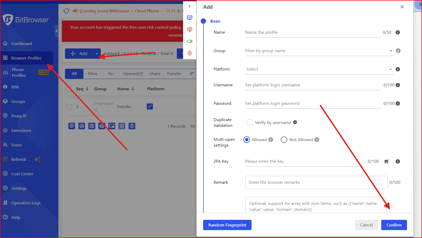Screen dimensions: 422x238
Task: Jump to the IP proxy section icon
Action: click(x=190, y=29)
